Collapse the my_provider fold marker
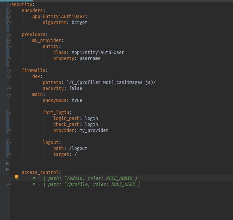This screenshot has width=233, height=220. 9,40
